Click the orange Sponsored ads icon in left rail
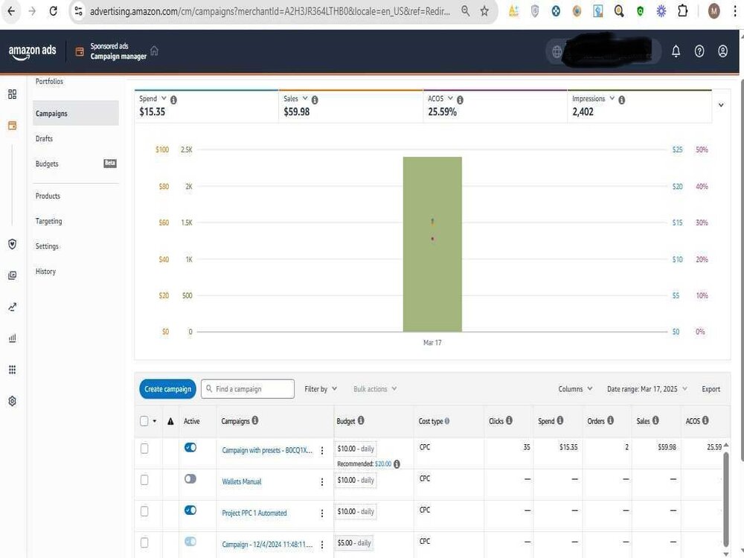The height and width of the screenshot is (558, 744). pyautogui.click(x=13, y=126)
